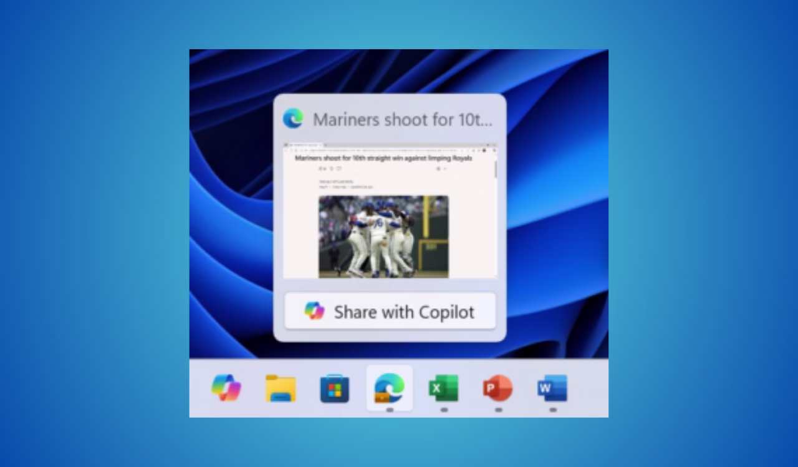Open the dropdown beside the article share icon
798x467 pixels.
pyautogui.click(x=445, y=168)
